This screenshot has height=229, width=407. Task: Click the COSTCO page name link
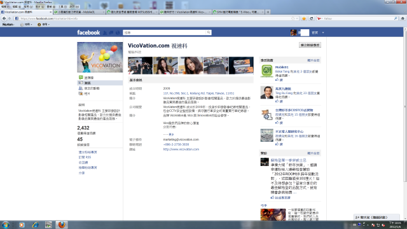(x=294, y=110)
